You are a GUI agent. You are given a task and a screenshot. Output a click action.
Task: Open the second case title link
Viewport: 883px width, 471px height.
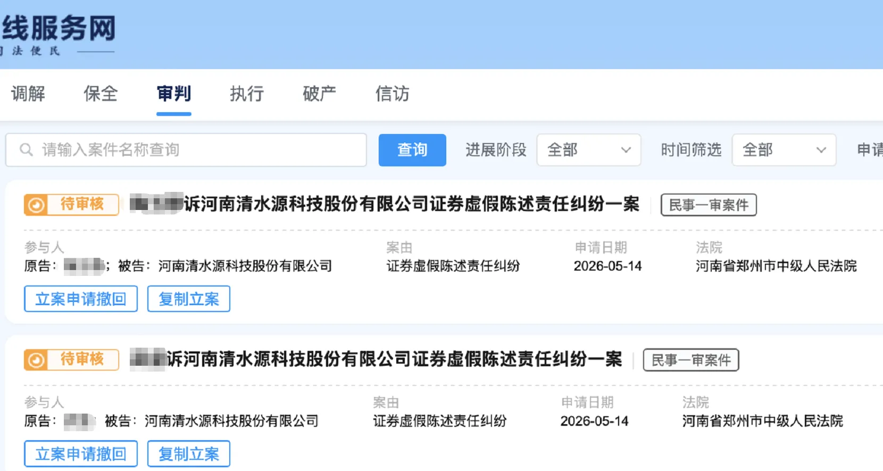[x=376, y=359]
